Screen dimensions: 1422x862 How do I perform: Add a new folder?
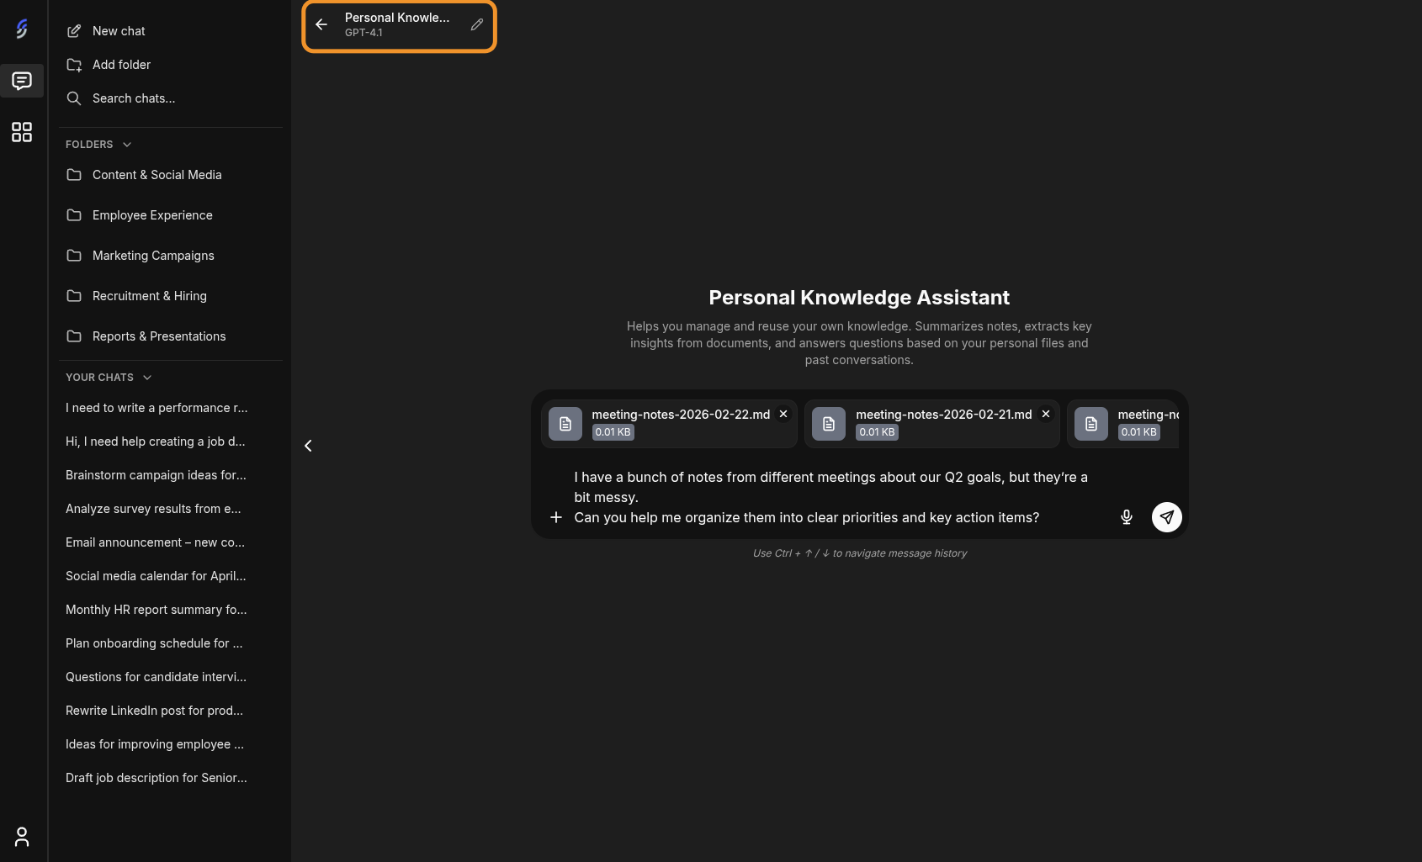[121, 65]
